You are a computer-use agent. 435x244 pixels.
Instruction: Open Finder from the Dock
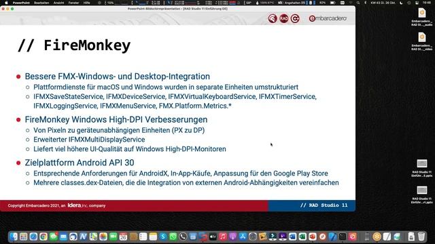[14, 237]
